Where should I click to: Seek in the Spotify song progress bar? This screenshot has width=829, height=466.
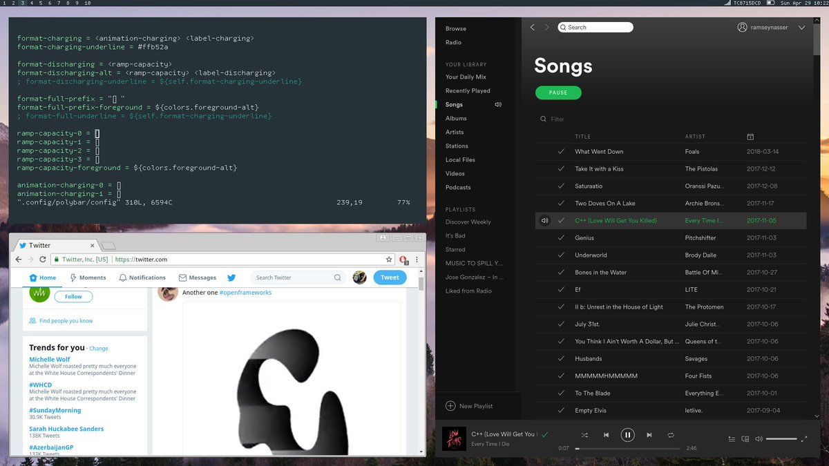point(628,449)
